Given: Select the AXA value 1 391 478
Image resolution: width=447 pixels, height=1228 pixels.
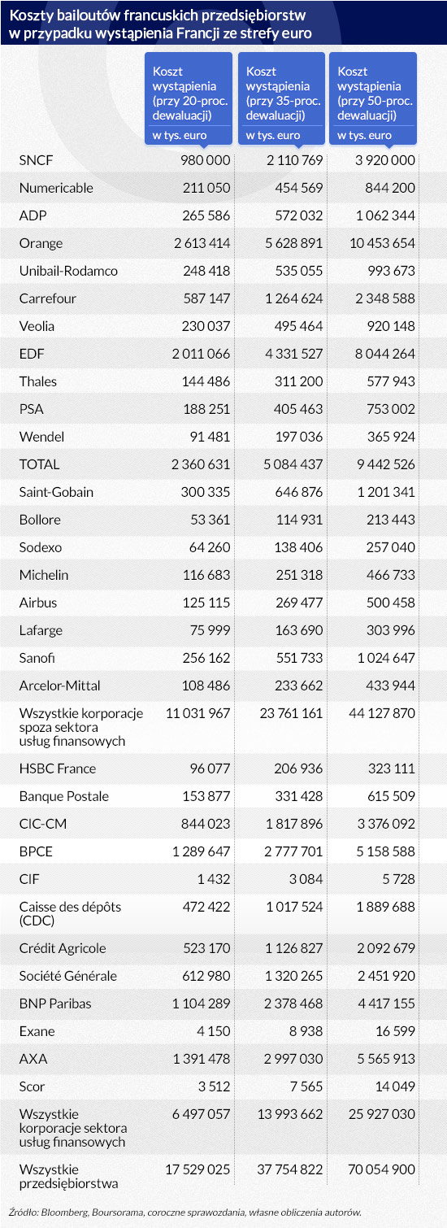Looking at the screenshot, I should click(x=202, y=1059).
